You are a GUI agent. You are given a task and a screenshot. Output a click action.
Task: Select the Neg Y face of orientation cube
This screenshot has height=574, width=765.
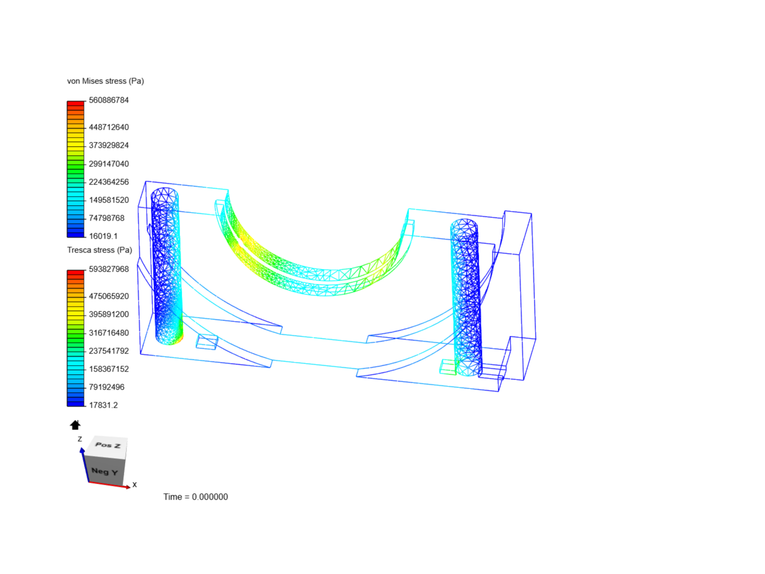(105, 471)
